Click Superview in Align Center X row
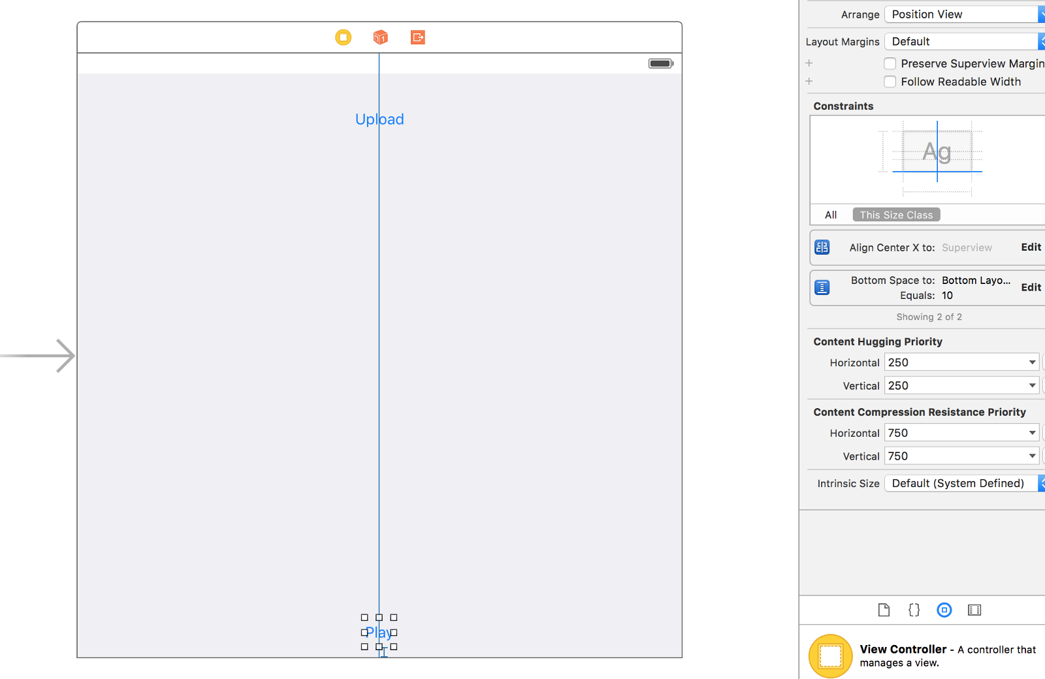 pos(967,247)
